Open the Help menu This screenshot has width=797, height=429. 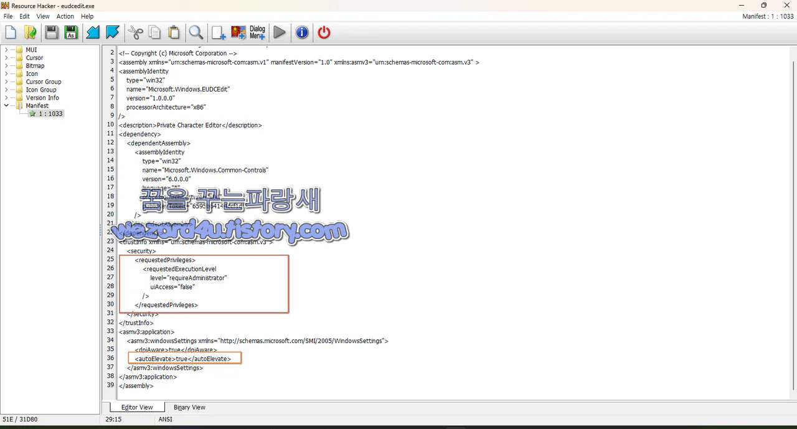tap(87, 16)
